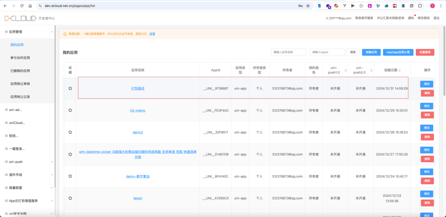Click the 搜索 button
Image resolution: width=446 pixels, height=217 pixels.
pos(353,52)
